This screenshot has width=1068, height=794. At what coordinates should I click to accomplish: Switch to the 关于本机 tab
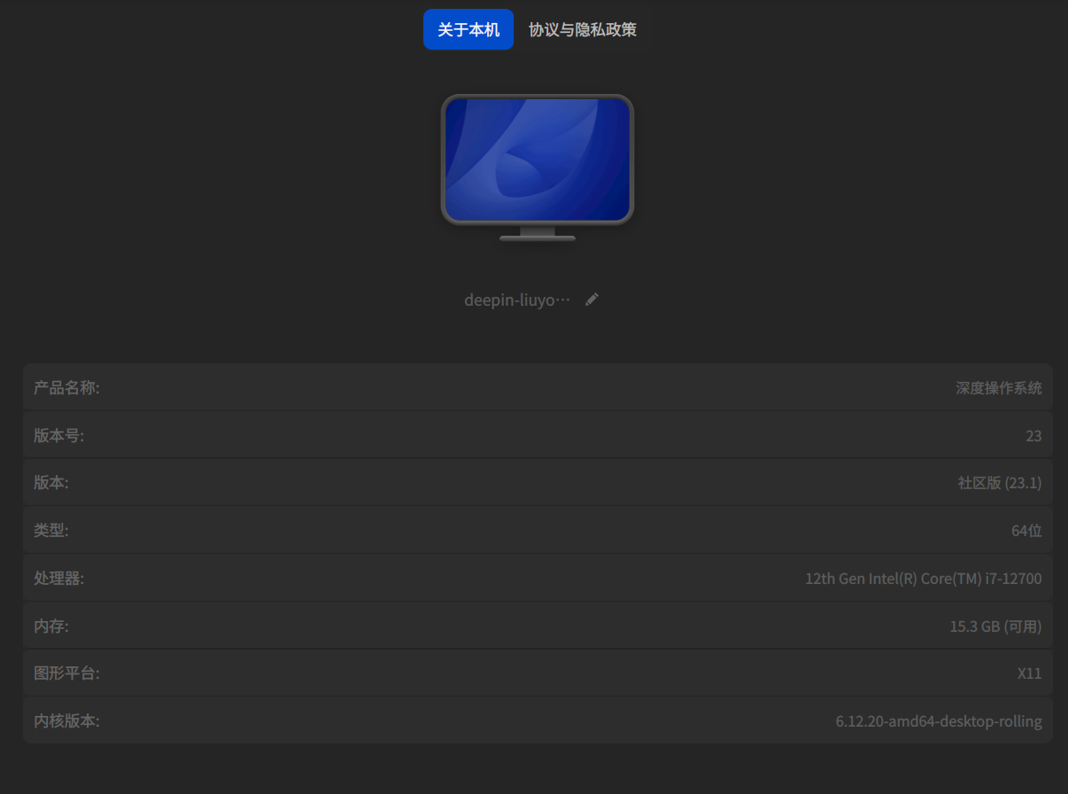tap(468, 29)
